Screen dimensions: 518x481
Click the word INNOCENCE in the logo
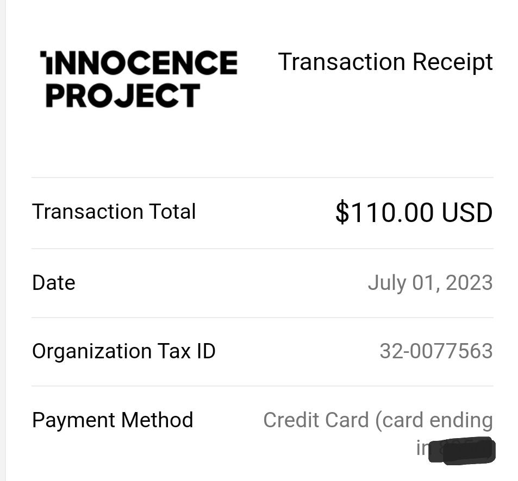click(139, 62)
